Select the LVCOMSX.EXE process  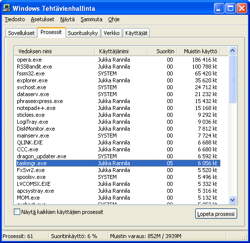[x=118, y=184]
